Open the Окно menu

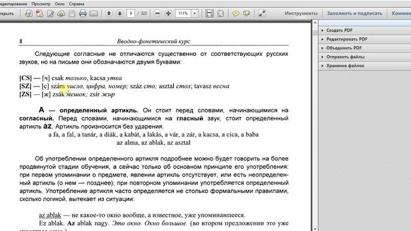coord(60,4)
